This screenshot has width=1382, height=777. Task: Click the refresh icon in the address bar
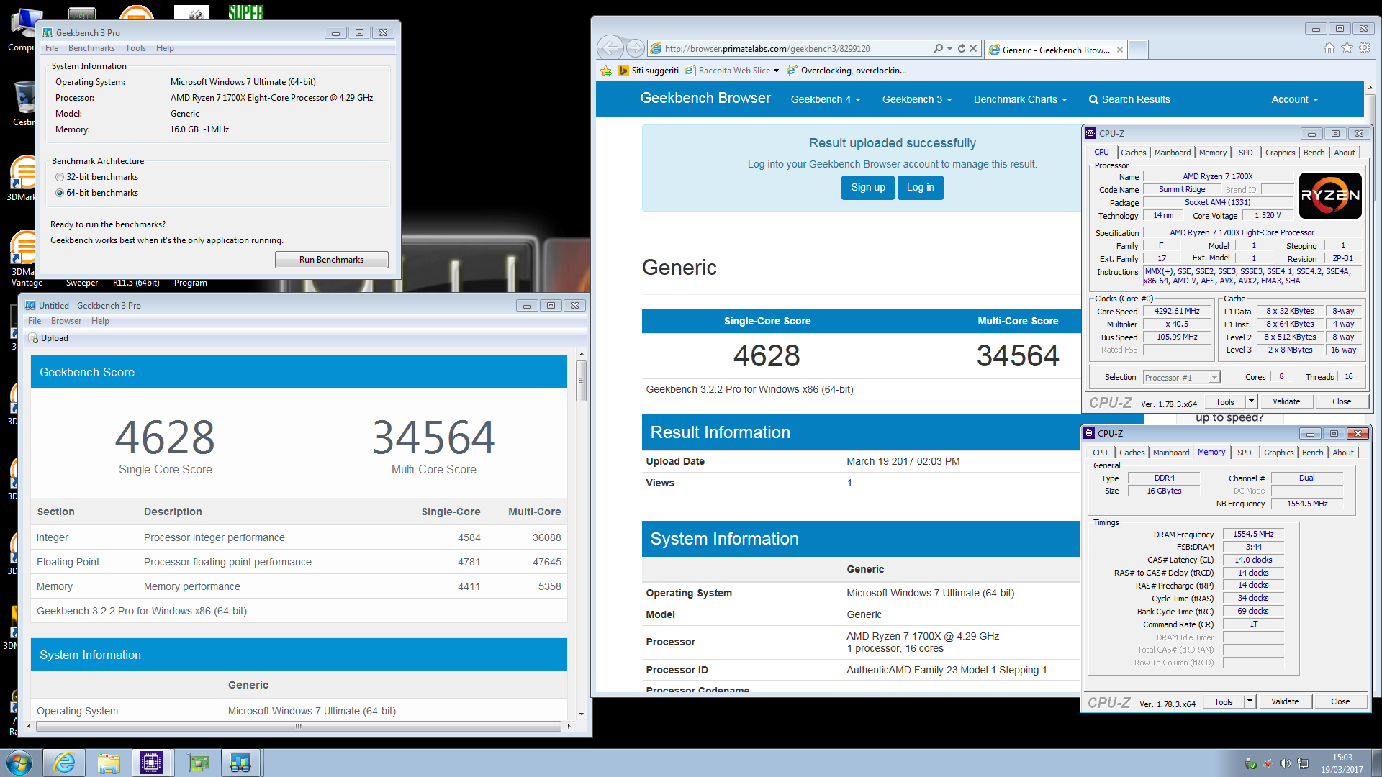pyautogui.click(x=962, y=48)
